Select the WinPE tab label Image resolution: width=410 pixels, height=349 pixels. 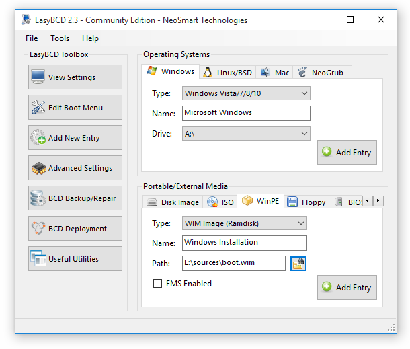[268, 201]
